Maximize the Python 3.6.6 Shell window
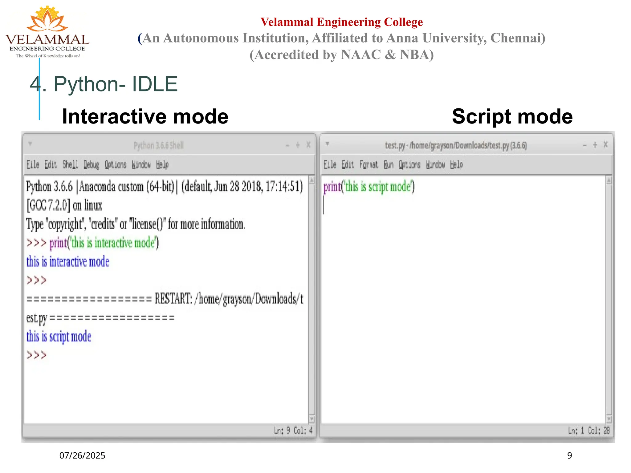 298,145
